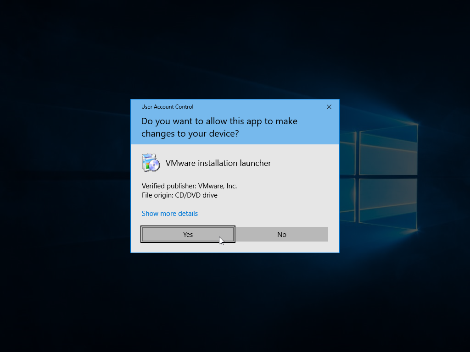Click the VMware installation launcher disc icon
The image size is (470, 352).
tap(151, 163)
